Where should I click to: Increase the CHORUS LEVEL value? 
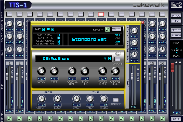[118, 79]
